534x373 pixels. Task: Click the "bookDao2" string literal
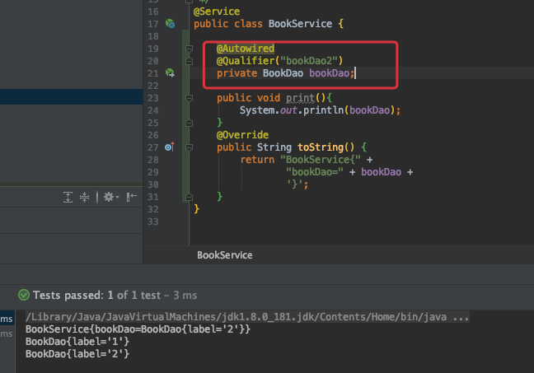pos(308,61)
